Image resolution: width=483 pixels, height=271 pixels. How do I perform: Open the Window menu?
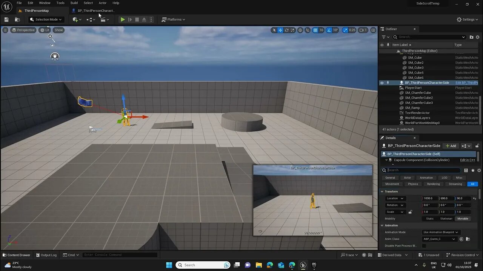[x=45, y=3]
